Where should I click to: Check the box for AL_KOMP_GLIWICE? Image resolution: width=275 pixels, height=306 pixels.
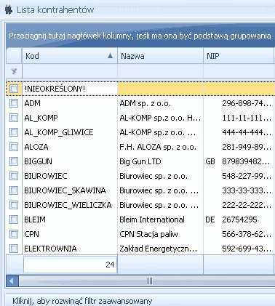click(14, 132)
